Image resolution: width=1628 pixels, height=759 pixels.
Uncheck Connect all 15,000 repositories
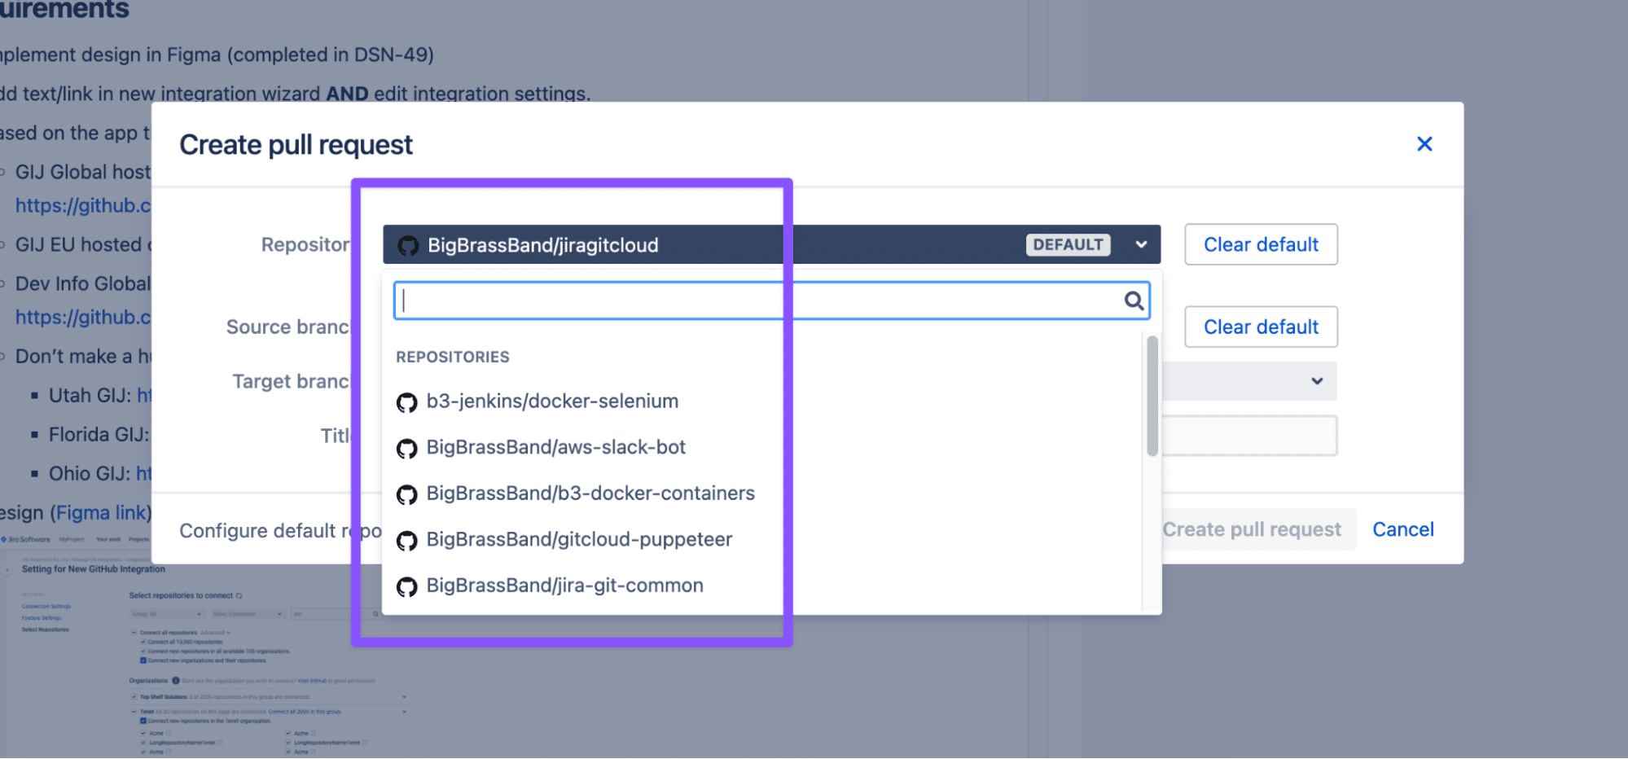pos(143,642)
